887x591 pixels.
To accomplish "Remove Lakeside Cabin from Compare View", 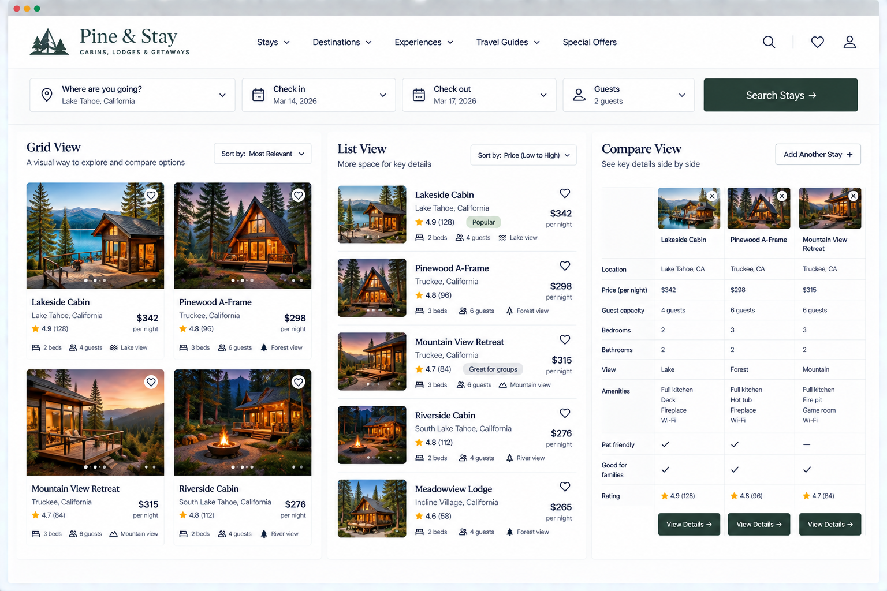I will [712, 196].
